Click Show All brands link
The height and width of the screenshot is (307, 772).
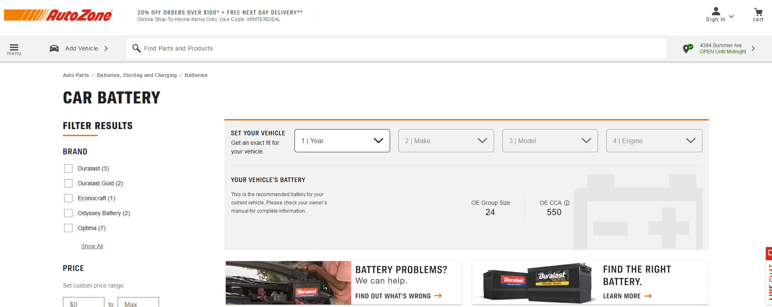(x=92, y=246)
